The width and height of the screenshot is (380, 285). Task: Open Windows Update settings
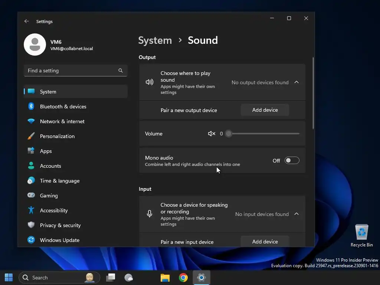(x=76, y=240)
